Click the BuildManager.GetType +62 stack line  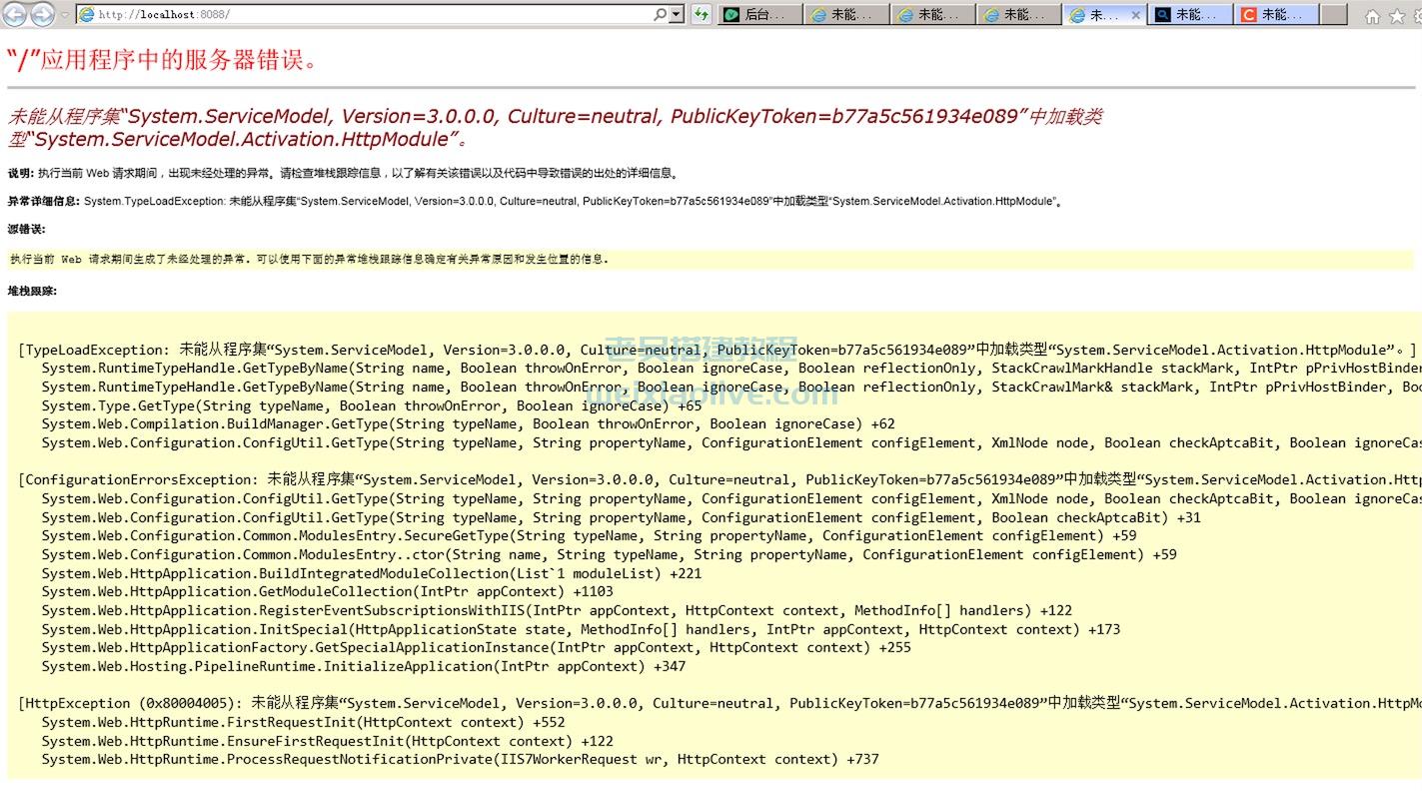pyautogui.click(x=468, y=423)
